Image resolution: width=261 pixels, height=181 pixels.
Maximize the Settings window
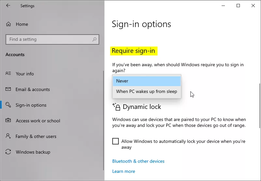238,6
